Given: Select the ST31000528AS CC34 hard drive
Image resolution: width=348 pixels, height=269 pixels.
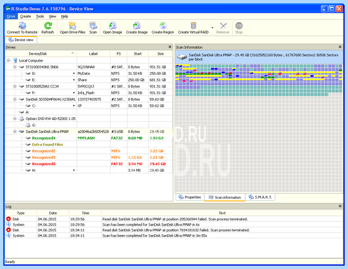Looking at the screenshot, I should click(42, 86).
